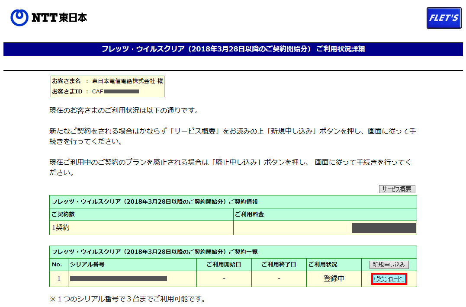Click the FLET'S logo badge
This screenshot has height=307, width=466.
tap(444, 18)
